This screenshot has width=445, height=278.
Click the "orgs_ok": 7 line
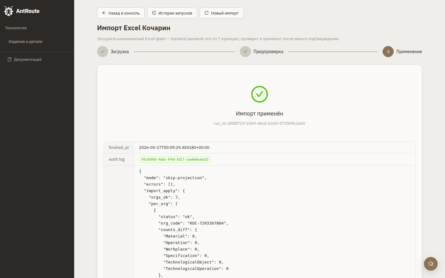[164, 197]
